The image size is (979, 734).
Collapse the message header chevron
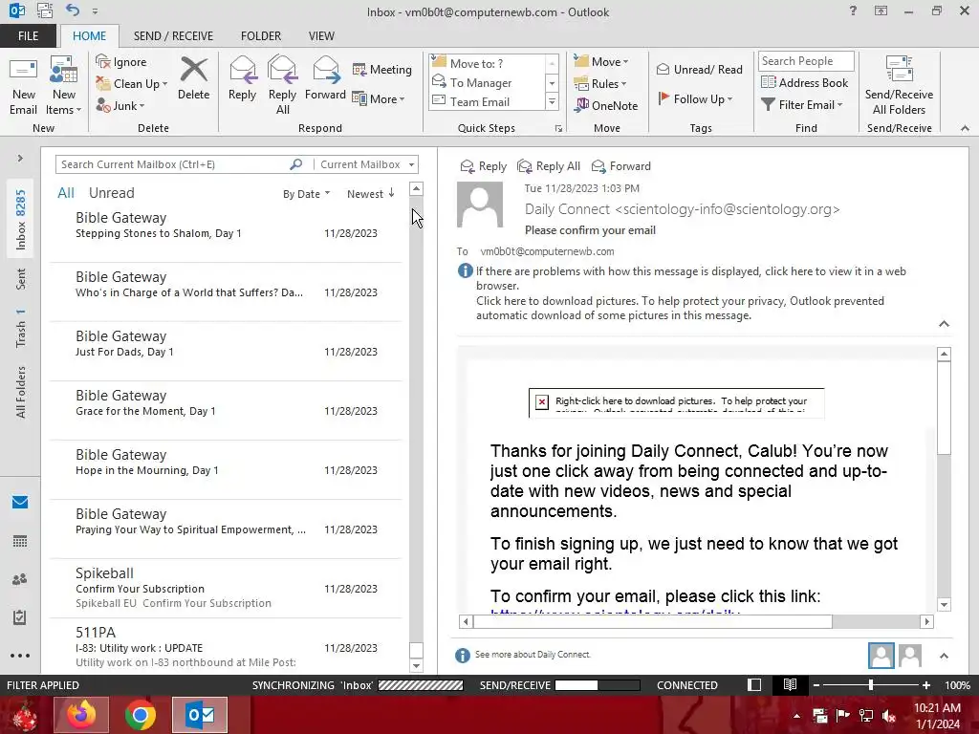click(x=944, y=323)
